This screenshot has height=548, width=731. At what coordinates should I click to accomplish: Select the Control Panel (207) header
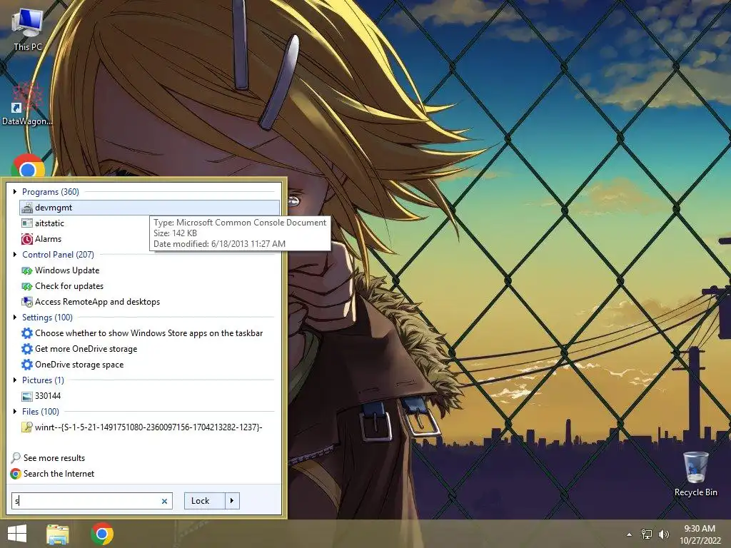58,255
